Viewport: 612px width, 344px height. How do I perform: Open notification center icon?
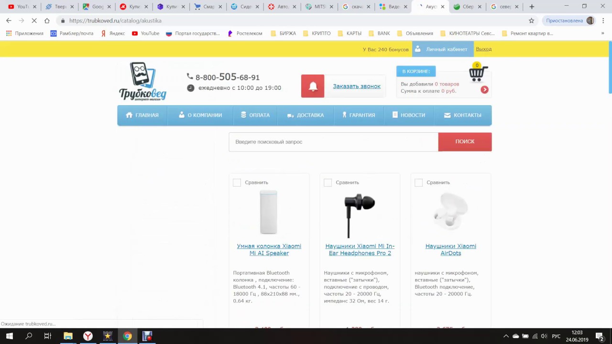pos(600,336)
